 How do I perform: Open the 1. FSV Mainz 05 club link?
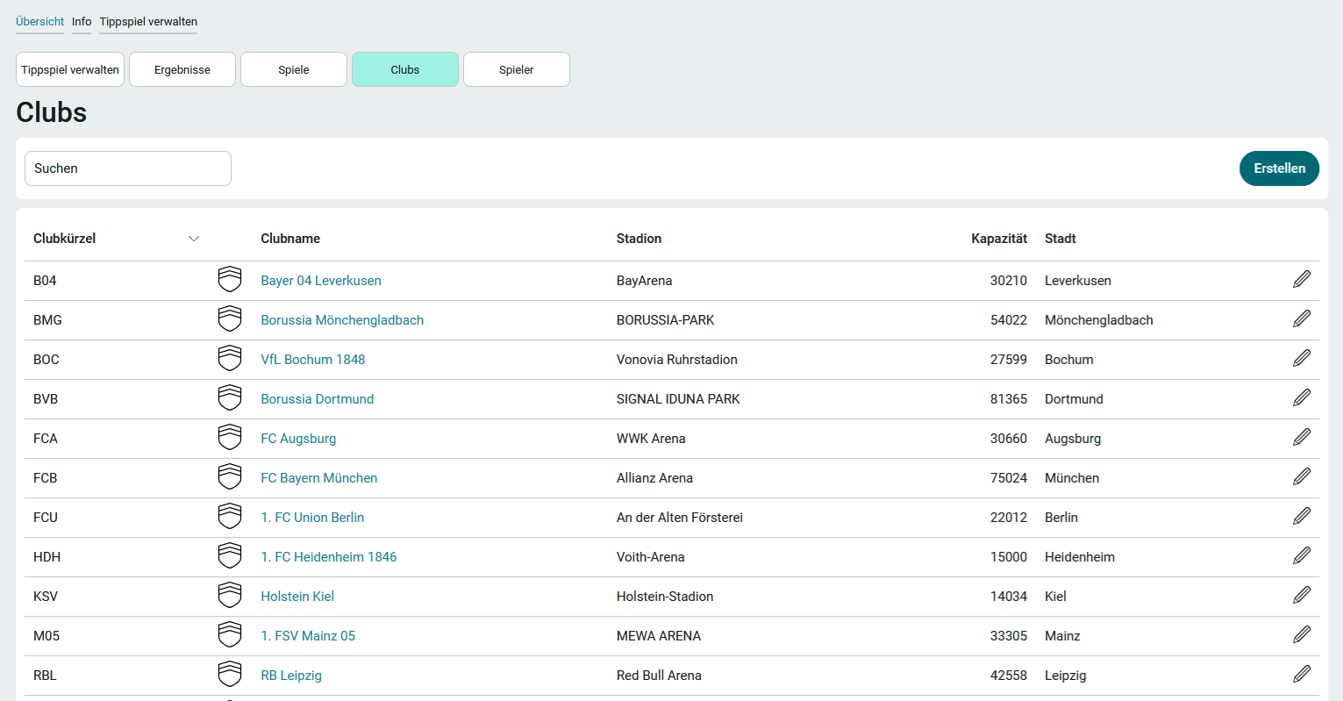point(308,636)
